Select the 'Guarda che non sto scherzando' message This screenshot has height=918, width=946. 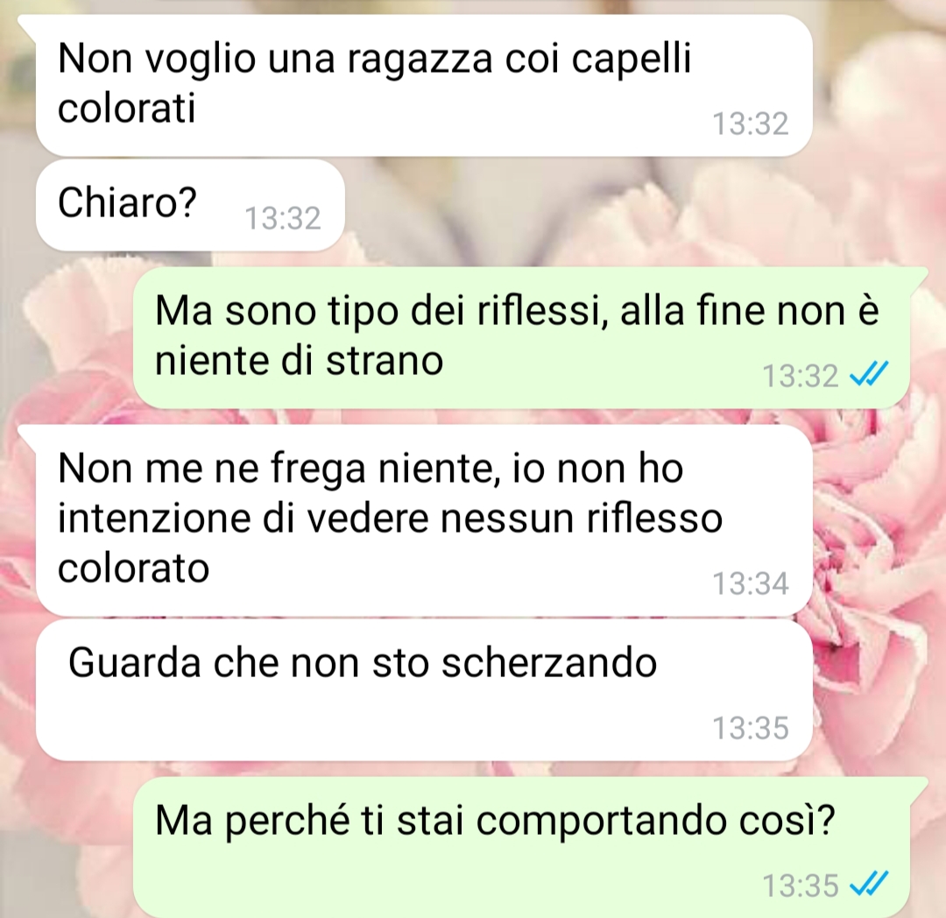click(x=424, y=690)
